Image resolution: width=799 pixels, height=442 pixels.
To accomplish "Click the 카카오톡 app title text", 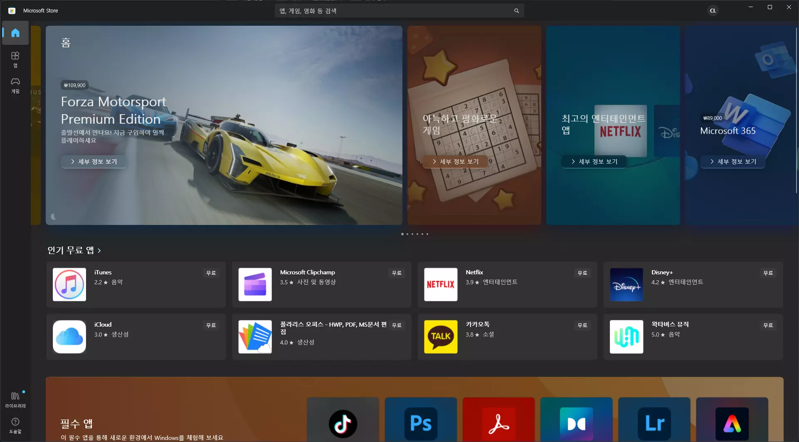I will (477, 324).
